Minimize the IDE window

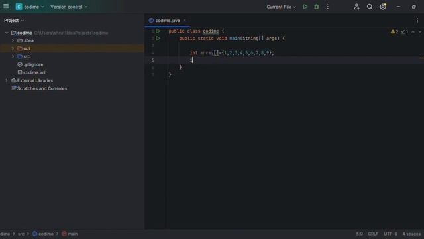coord(398,7)
